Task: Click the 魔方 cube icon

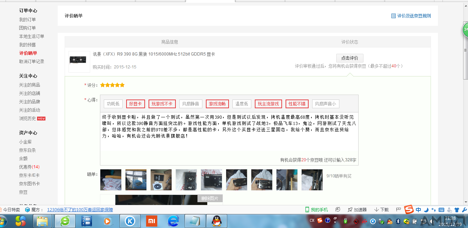Action: click(x=27, y=210)
